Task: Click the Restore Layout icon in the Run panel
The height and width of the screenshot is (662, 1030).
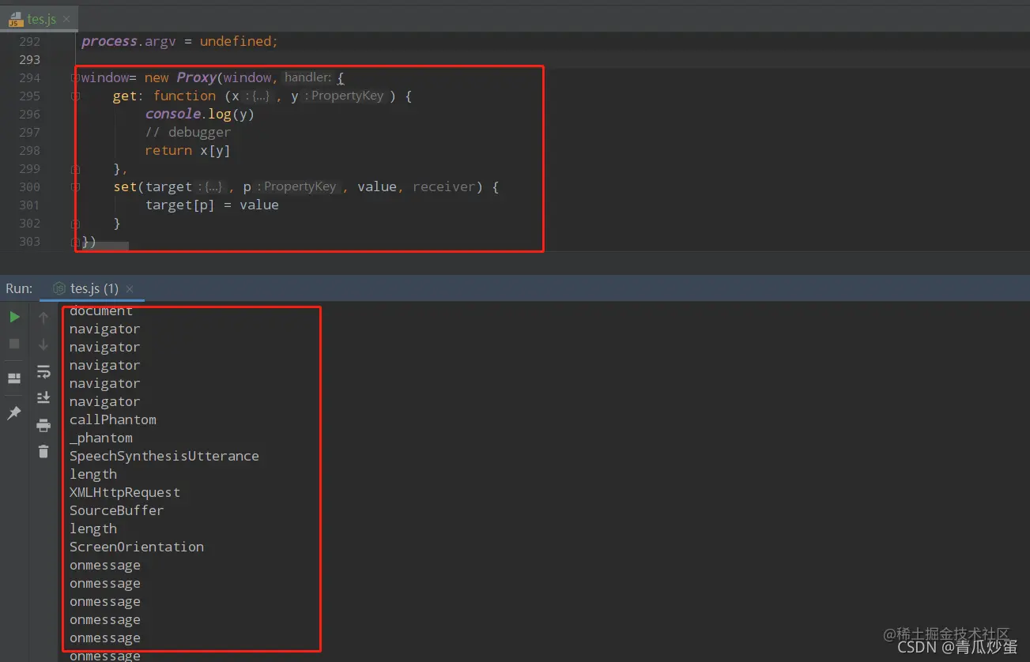Action: (14, 378)
